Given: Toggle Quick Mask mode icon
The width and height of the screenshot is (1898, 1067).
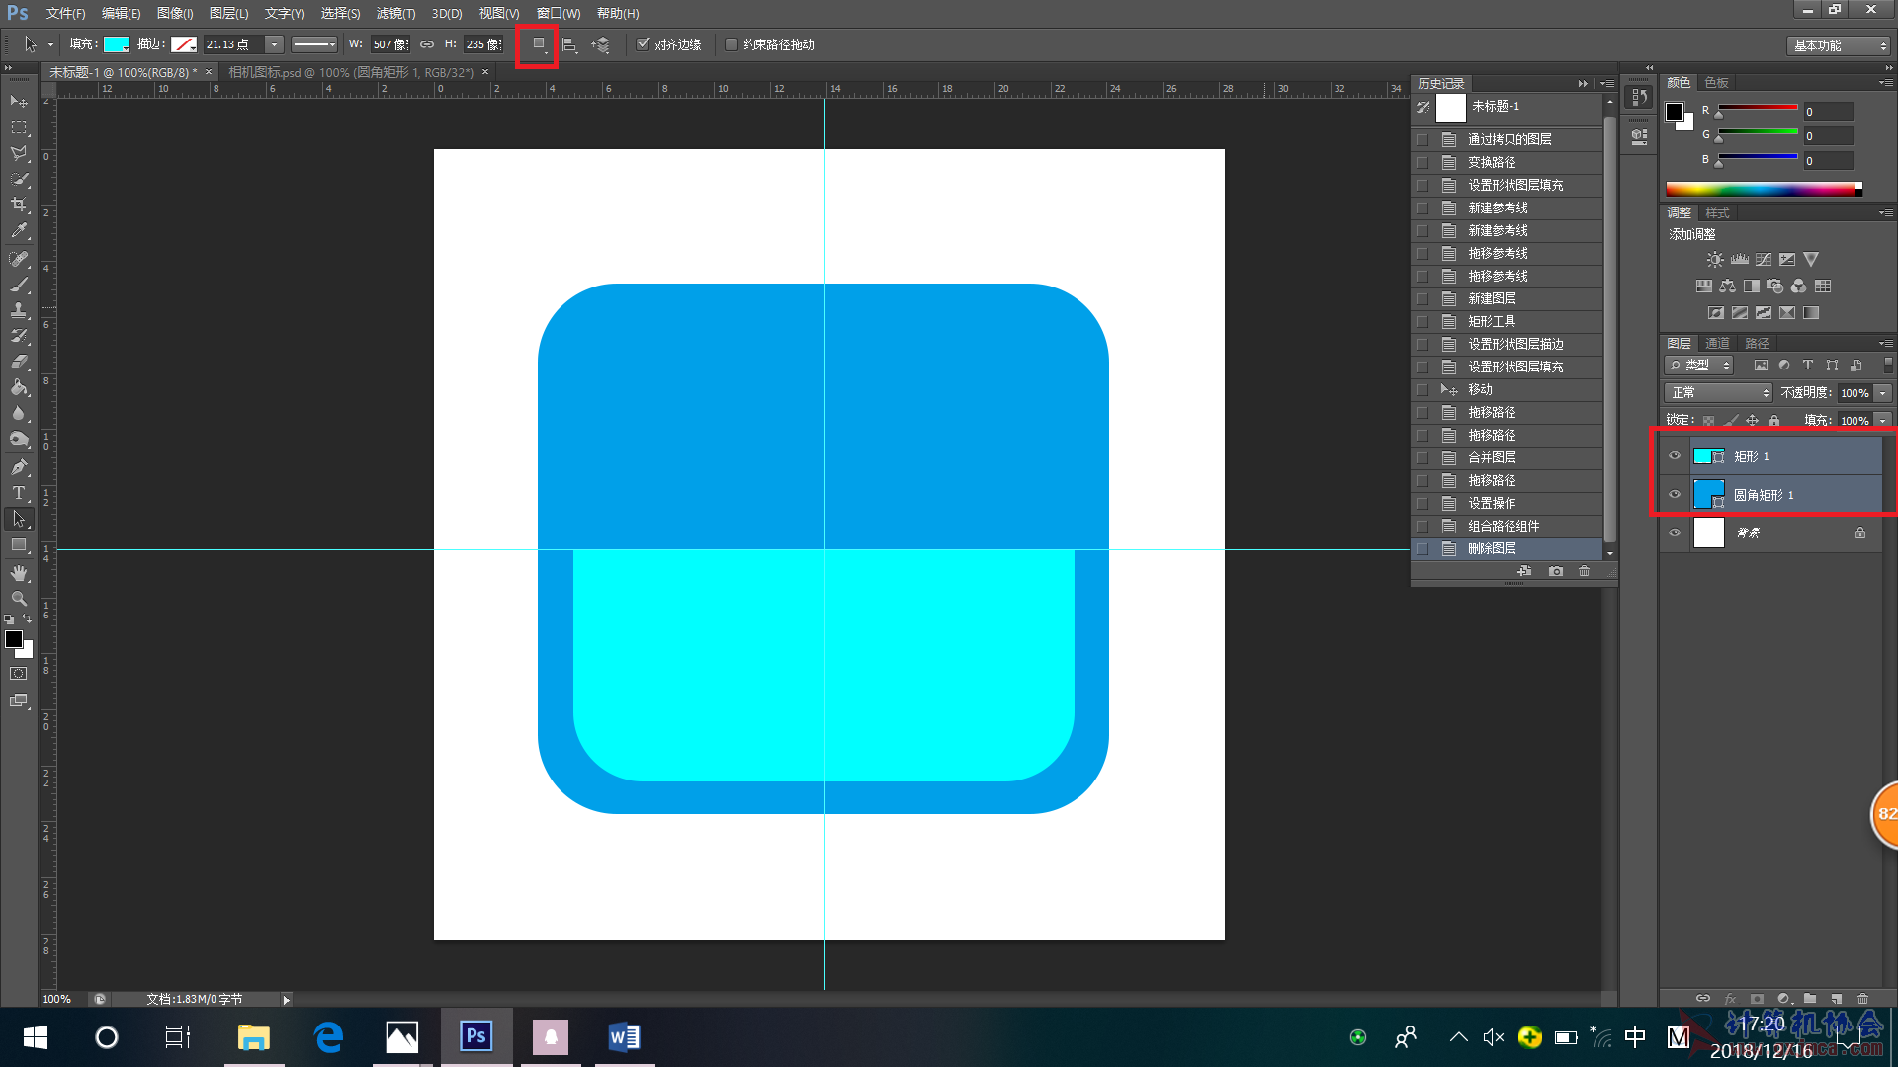Looking at the screenshot, I should click(19, 674).
